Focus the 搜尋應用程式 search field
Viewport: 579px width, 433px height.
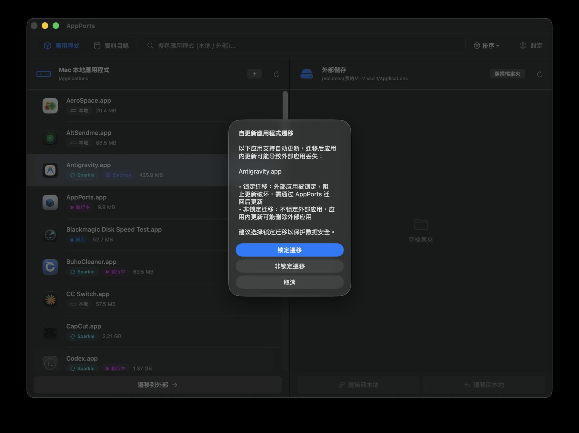[304, 46]
